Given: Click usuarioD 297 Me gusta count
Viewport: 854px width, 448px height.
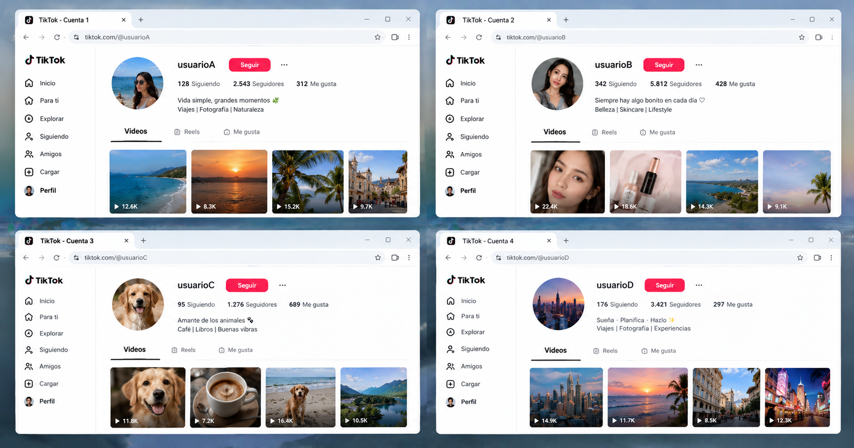Looking at the screenshot, I should (x=733, y=304).
